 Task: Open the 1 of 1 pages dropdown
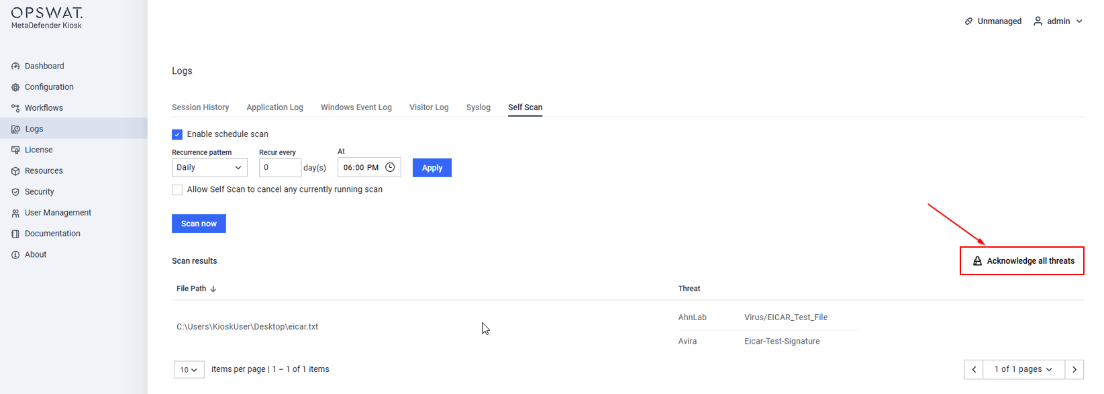(1023, 369)
